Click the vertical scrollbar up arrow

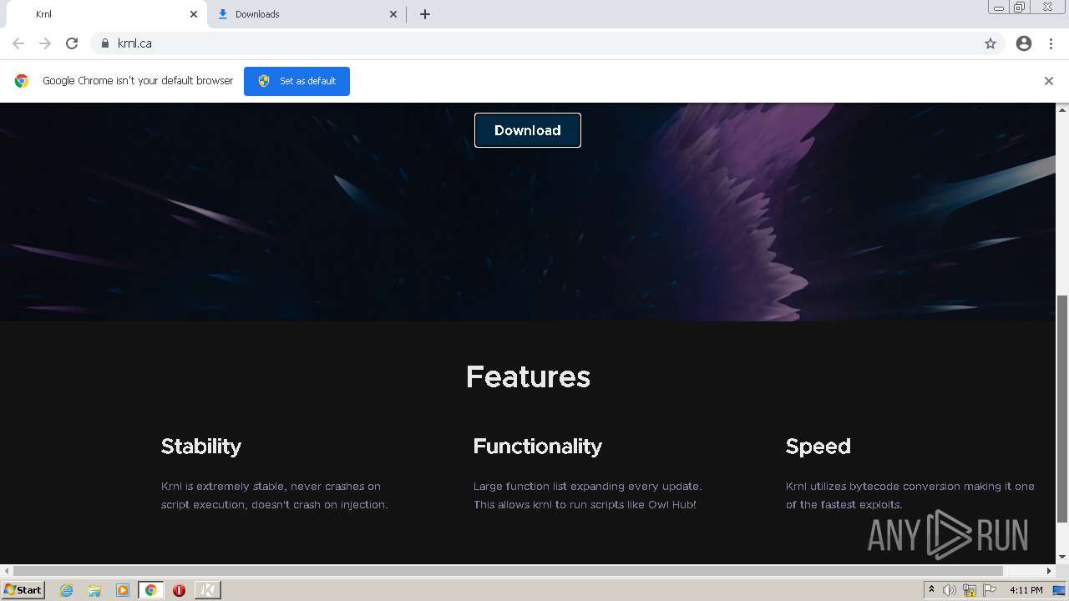(1062, 109)
